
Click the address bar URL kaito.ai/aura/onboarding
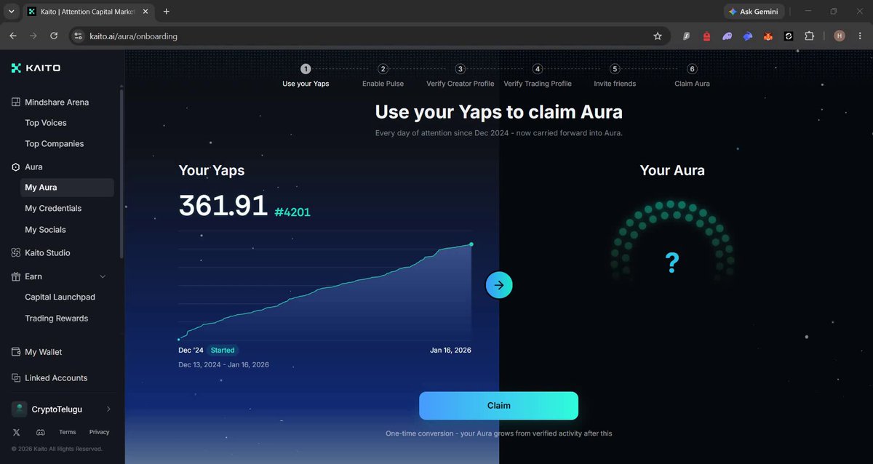[133, 36]
